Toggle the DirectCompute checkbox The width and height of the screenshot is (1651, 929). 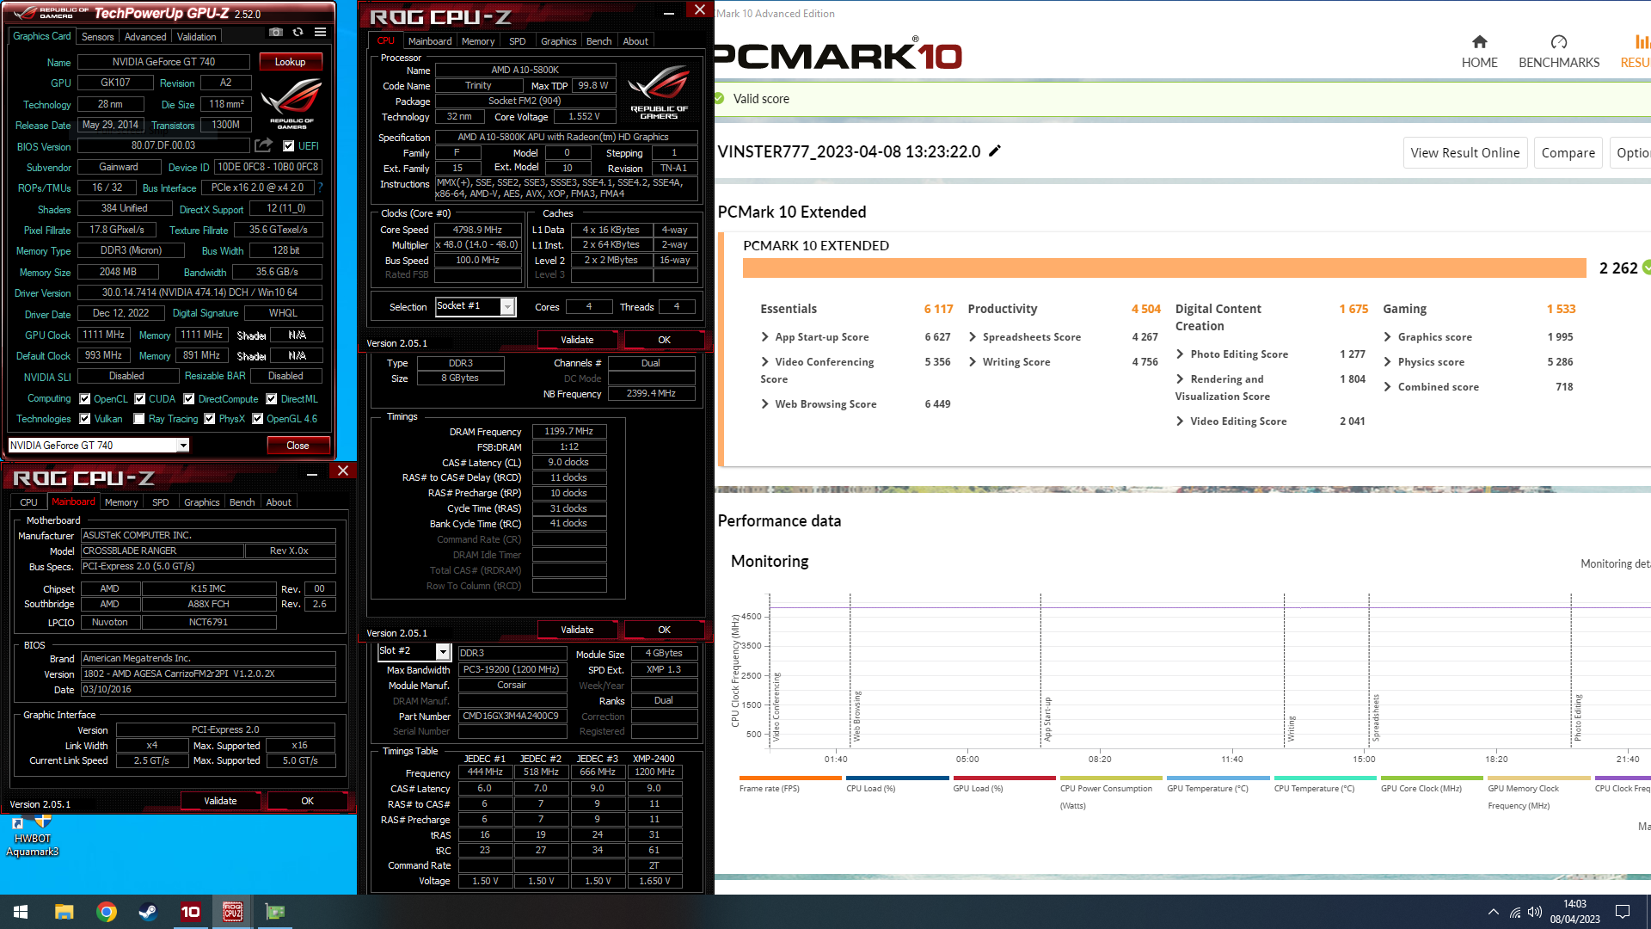tap(189, 399)
